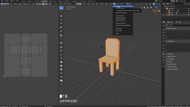Choose the Scale tool in viewport toolbar

pos(61,27)
